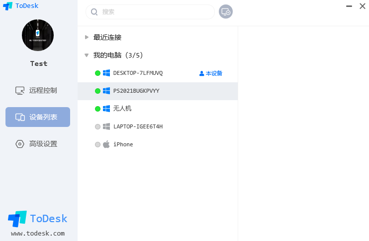Click the green status dot of PS2021BUGKPVYY

97,91
